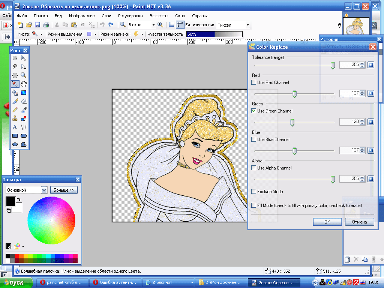Screen dimensions: 384x288
Task: Pick the Eraser tool
Action: 24,101
